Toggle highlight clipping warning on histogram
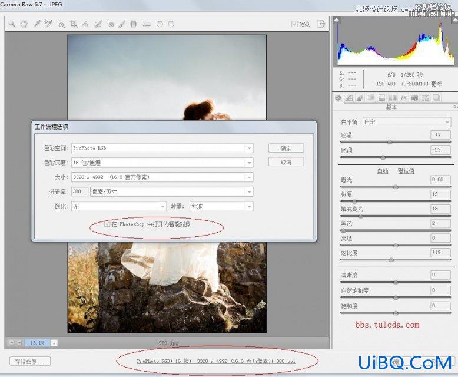The image size is (458, 377). click(x=455, y=20)
